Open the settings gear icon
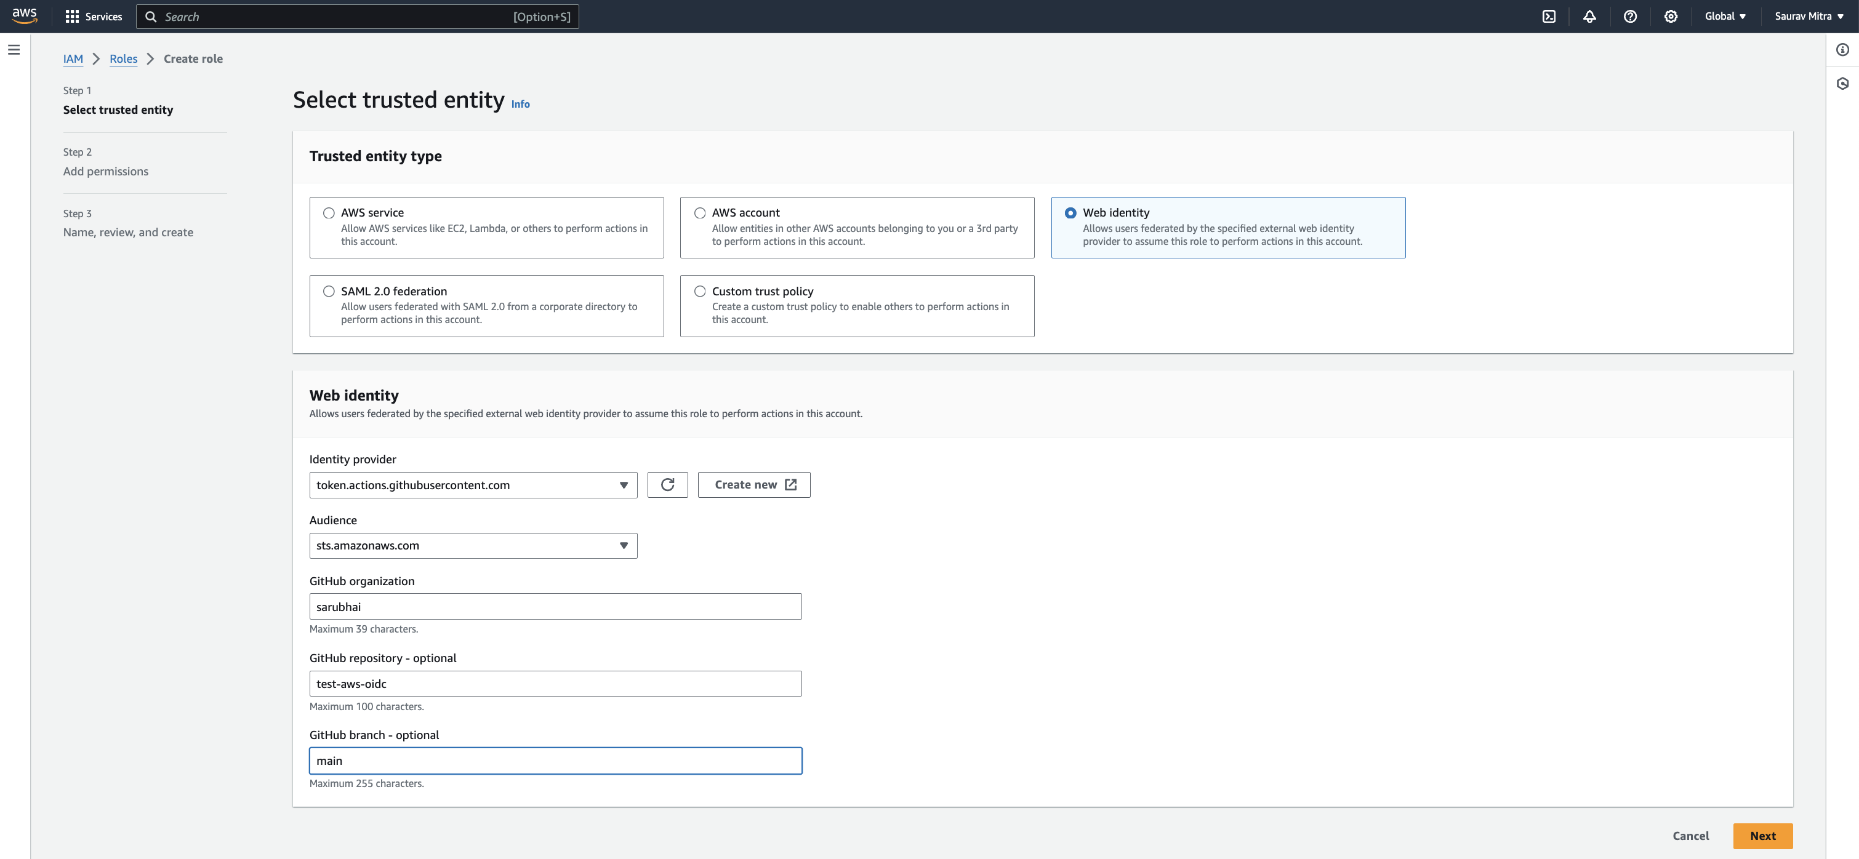1859x859 pixels. tap(1670, 17)
